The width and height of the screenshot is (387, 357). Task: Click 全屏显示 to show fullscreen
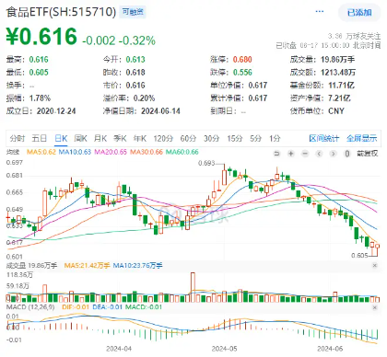tap(362, 138)
